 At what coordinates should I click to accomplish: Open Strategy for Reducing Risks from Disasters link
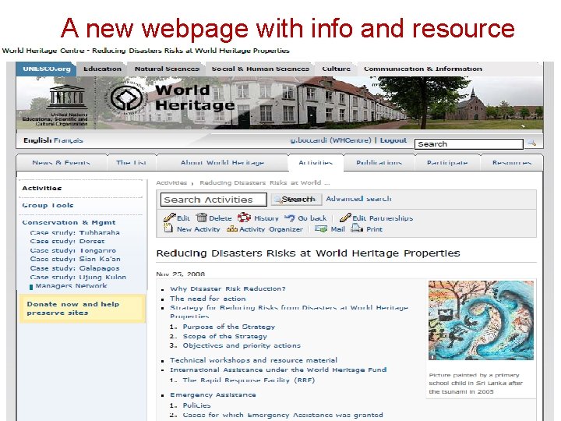tap(289, 312)
